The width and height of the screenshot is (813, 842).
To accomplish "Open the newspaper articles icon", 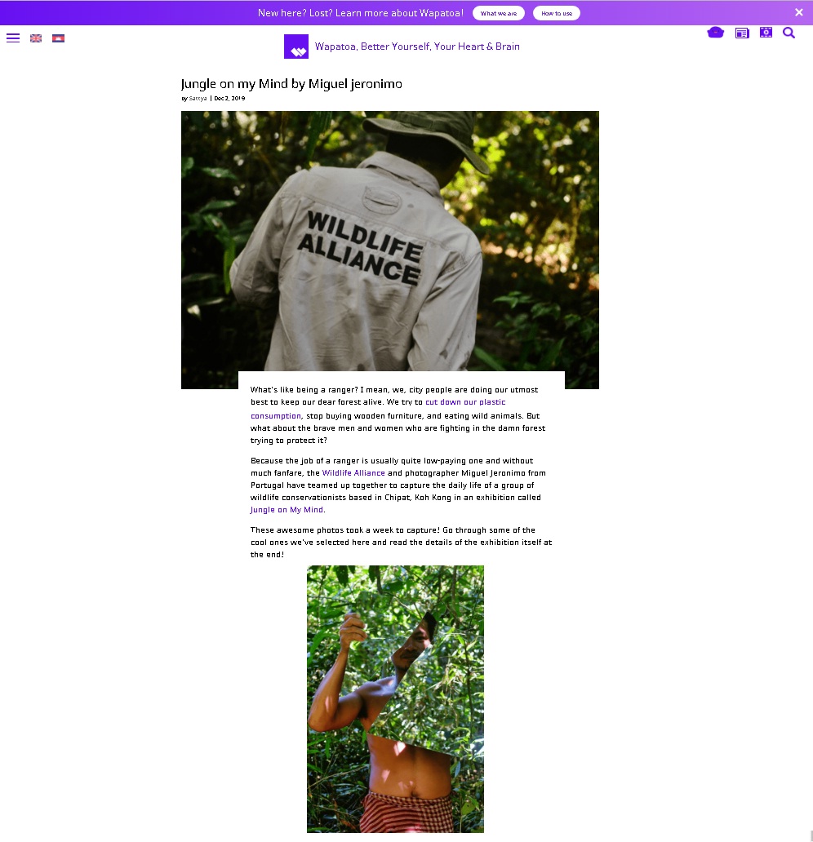I will [x=742, y=33].
